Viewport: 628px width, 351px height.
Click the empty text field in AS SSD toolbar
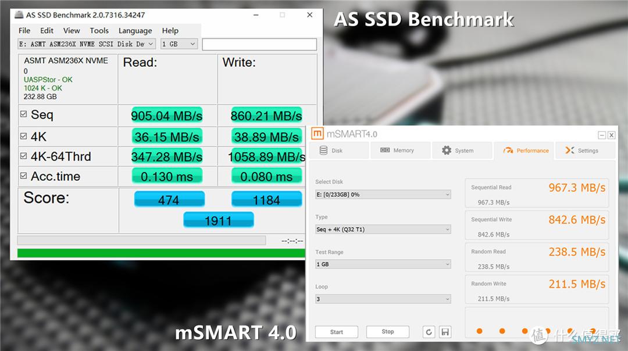point(259,44)
